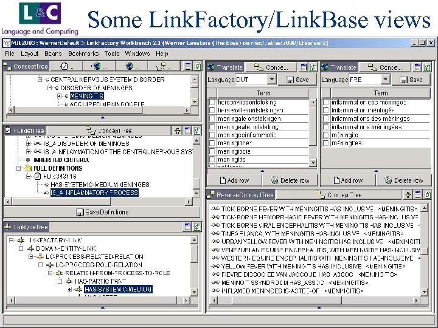Expand IS_A INFLAMMATION OF THE CENTRAL NERVOUS node

[28, 152]
